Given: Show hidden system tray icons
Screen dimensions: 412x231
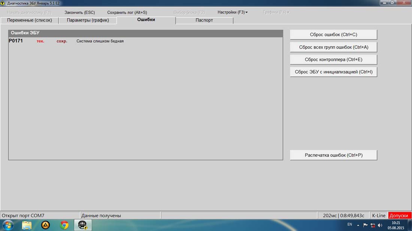Looking at the screenshot, I should coord(358,225).
